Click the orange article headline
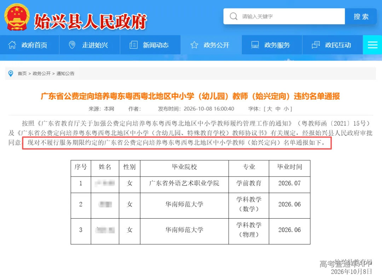Screen dimensions: 382x278 coord(190,96)
